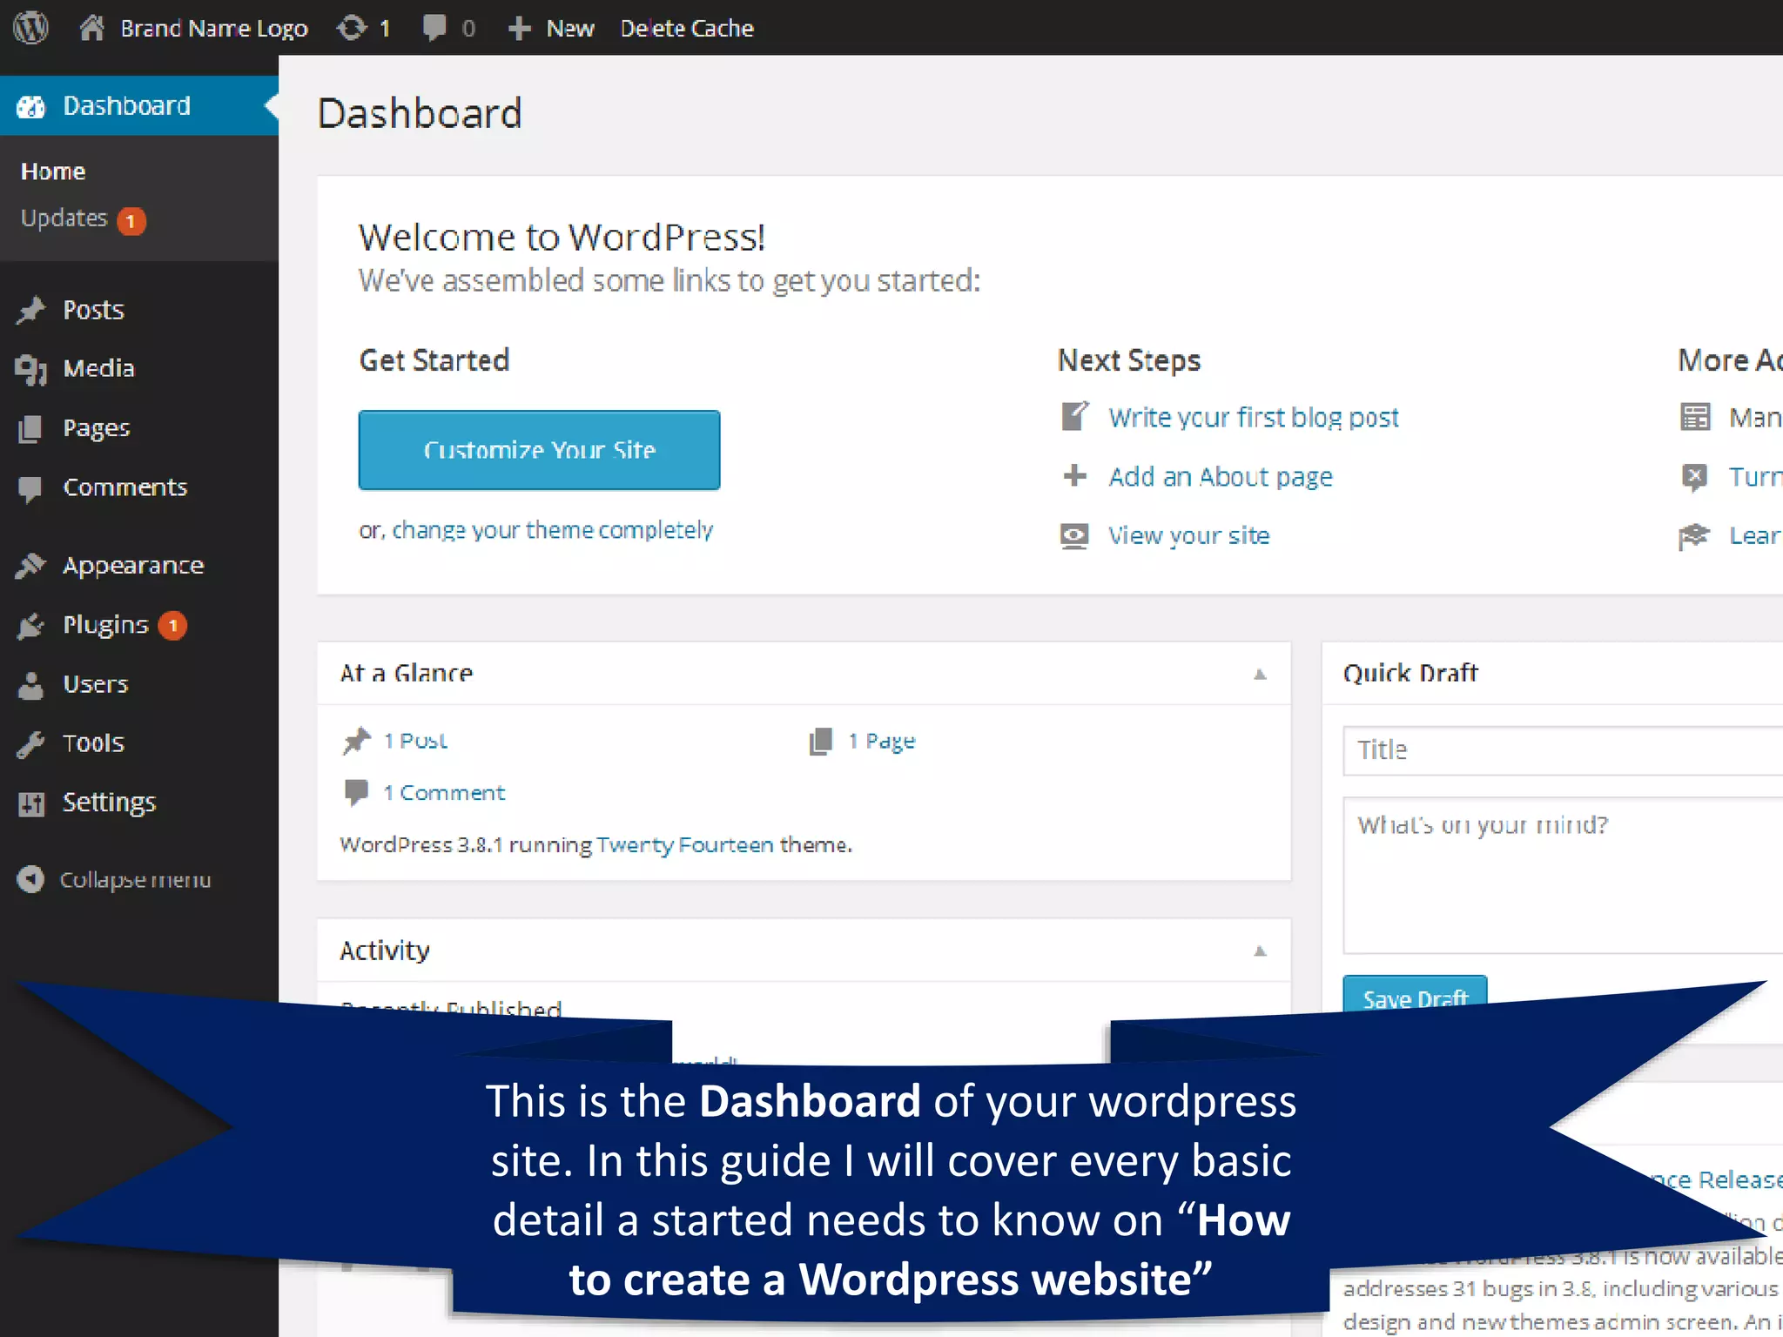Click the Dashboard gauge icon in sidebar
The height and width of the screenshot is (1337, 1783).
pos(31,106)
